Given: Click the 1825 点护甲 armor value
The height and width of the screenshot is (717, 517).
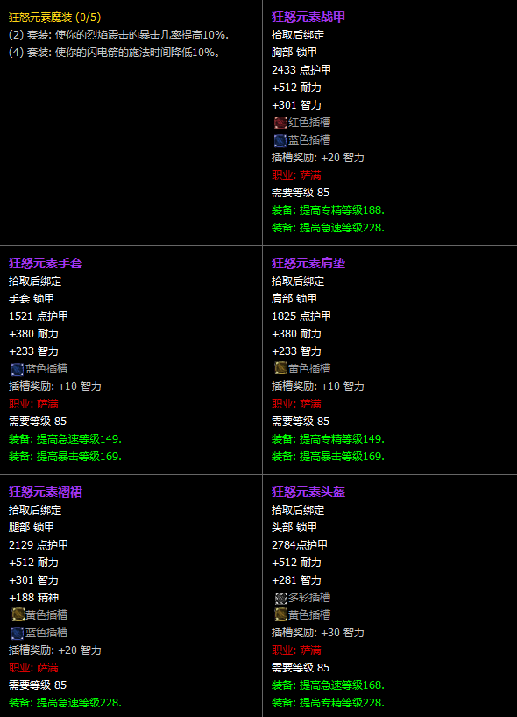Looking at the screenshot, I should coord(301,316).
